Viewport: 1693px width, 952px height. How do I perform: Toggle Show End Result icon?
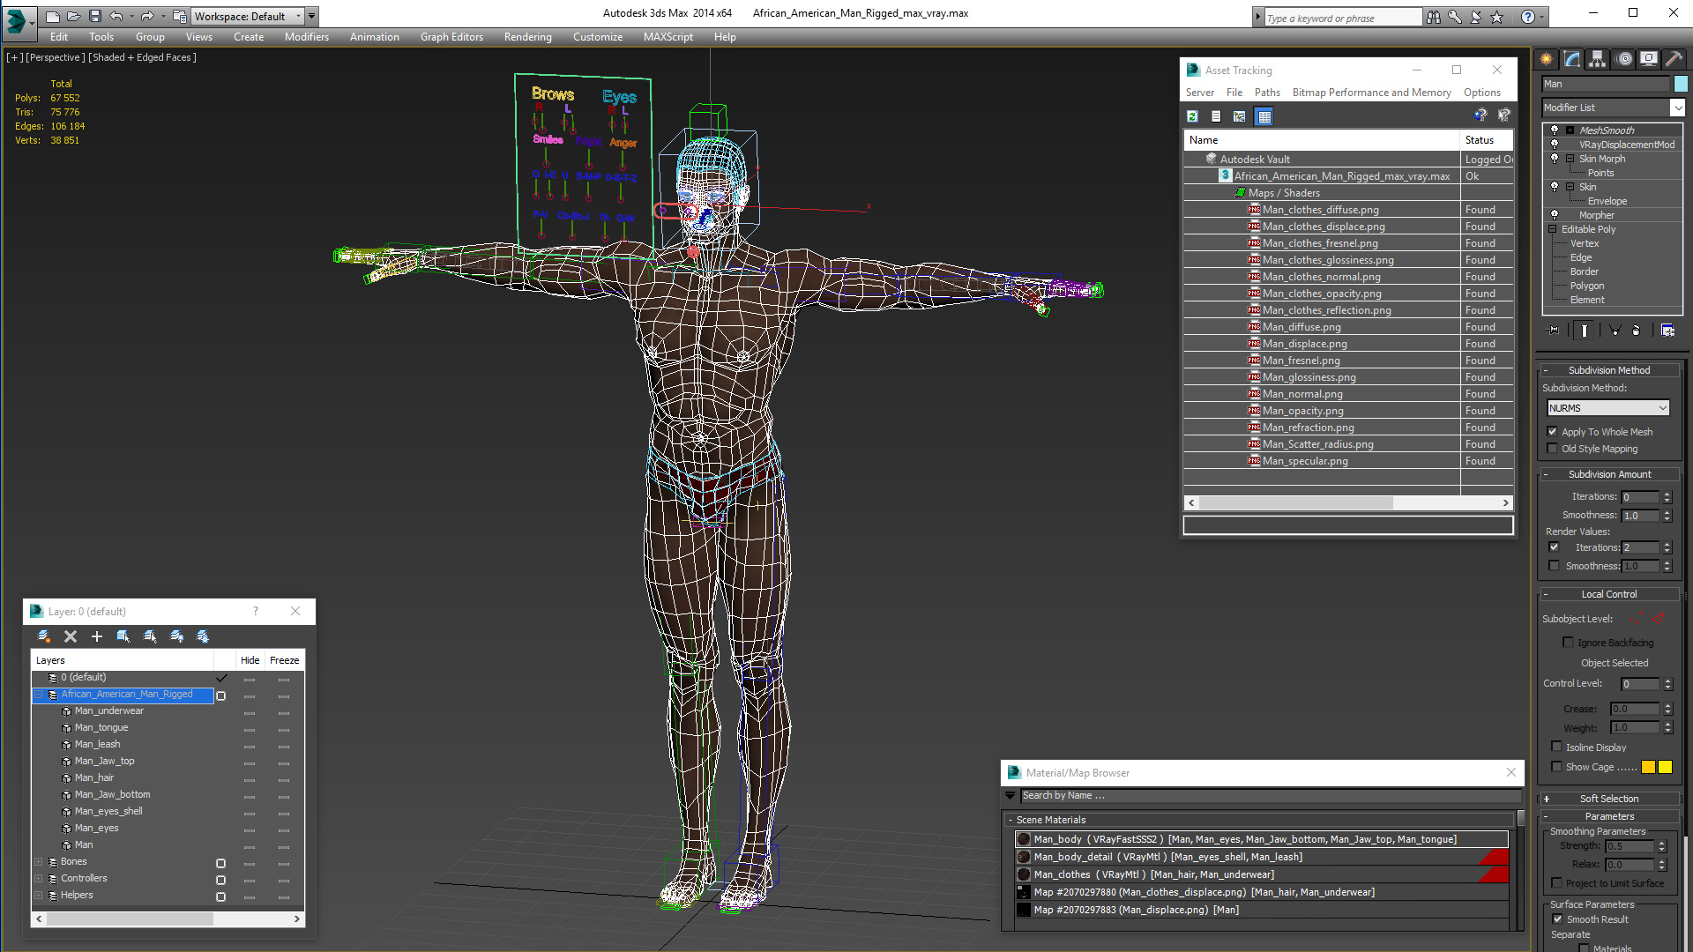click(1585, 330)
